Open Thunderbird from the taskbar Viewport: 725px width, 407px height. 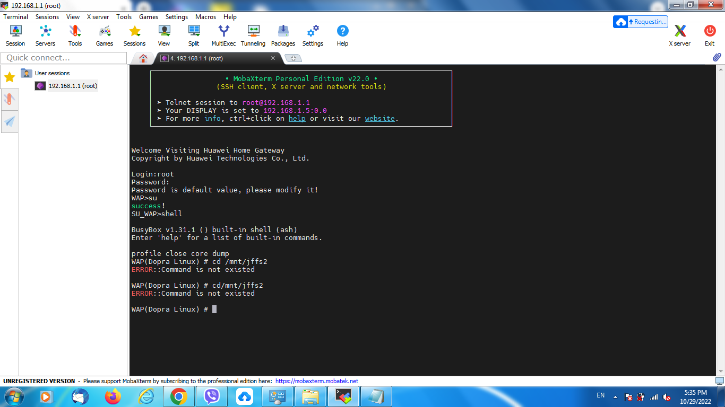(80, 396)
